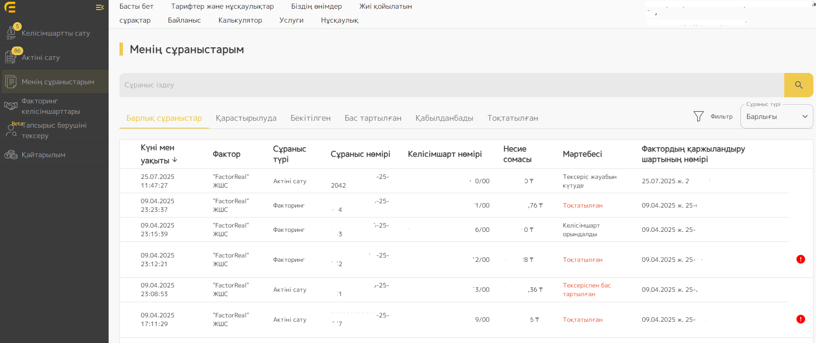The width and height of the screenshot is (816, 343).
Task: Open Тапсырыс берушіні тексеру in the sidebar
Action: click(54, 130)
